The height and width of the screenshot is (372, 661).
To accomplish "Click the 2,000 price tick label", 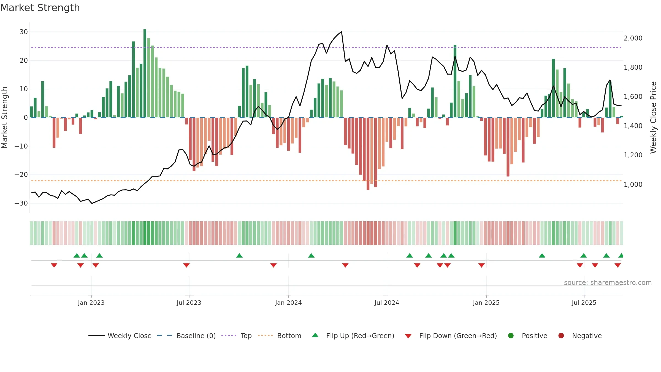I will click(633, 38).
